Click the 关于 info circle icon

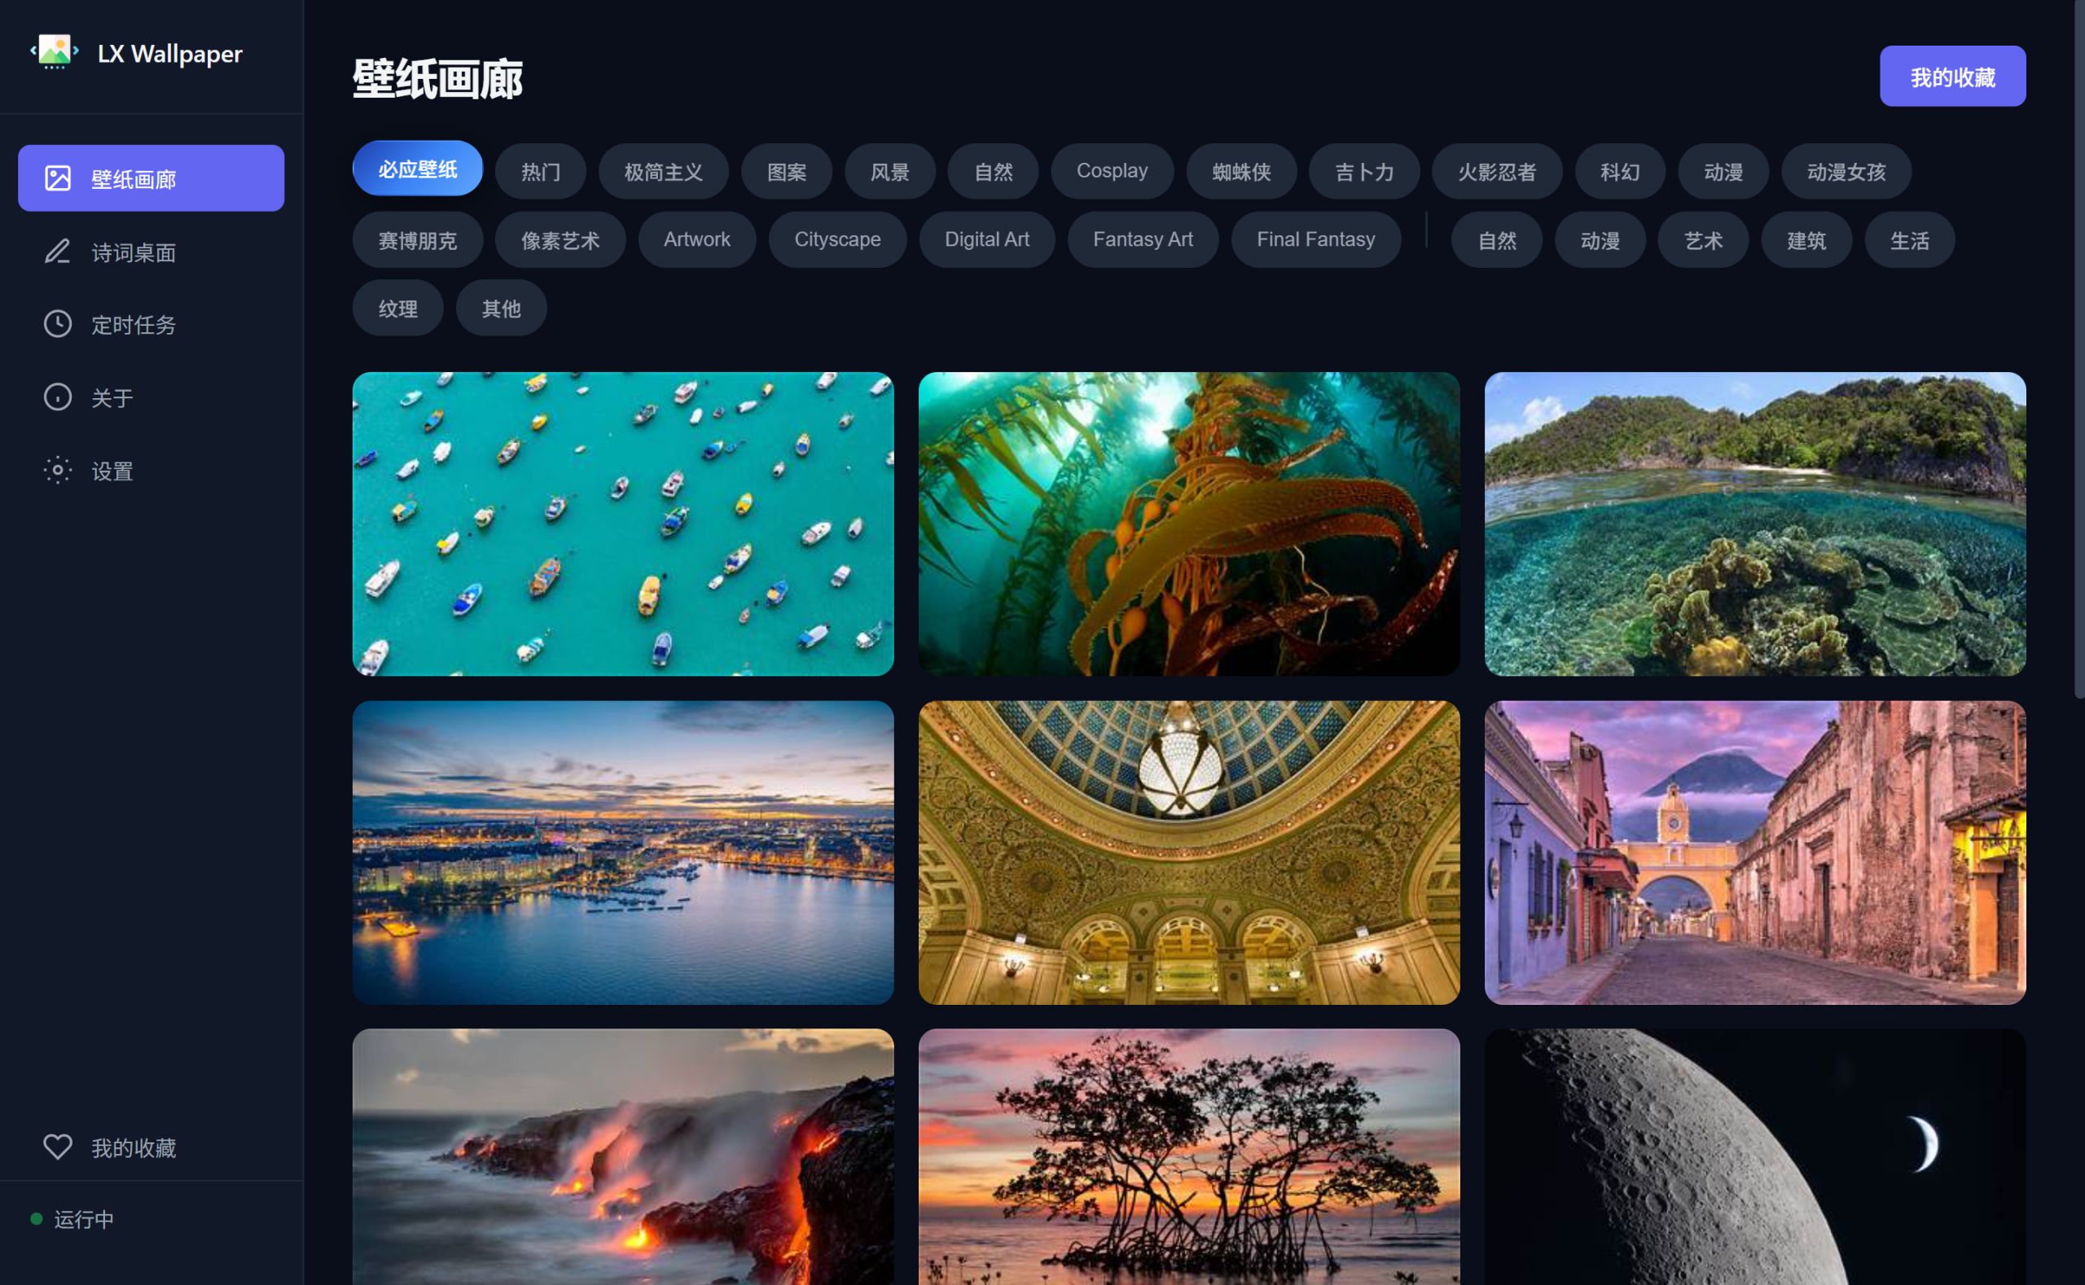[x=58, y=397]
